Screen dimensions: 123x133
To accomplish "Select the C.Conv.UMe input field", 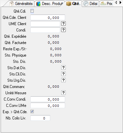I will (48, 106).
